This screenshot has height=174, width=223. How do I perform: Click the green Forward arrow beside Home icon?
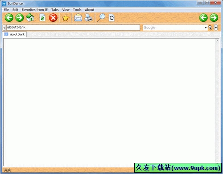pyautogui.click(x=20, y=18)
